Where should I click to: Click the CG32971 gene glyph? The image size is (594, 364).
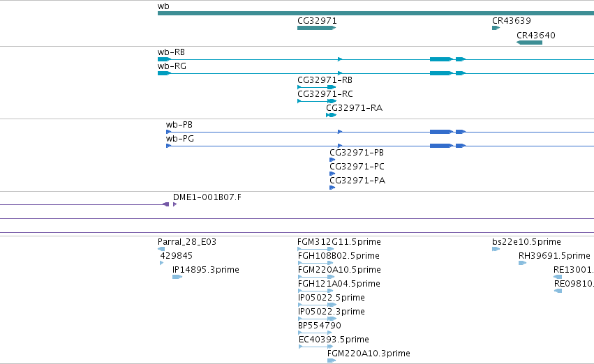[x=317, y=28]
